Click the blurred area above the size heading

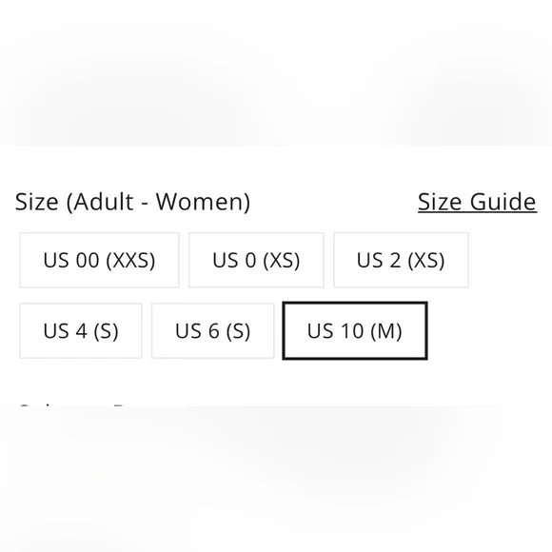276,73
